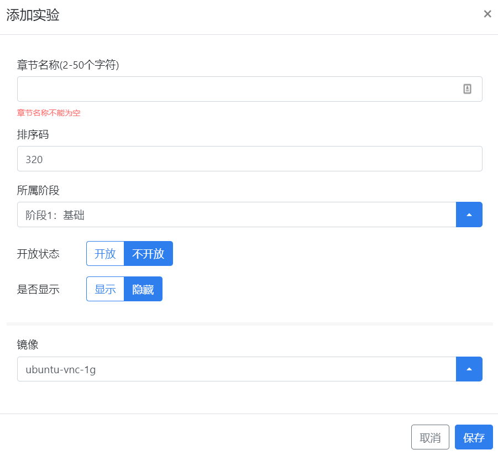Click the blue arrow button of 镜像 dropdown
The image size is (498, 455).
[469, 369]
